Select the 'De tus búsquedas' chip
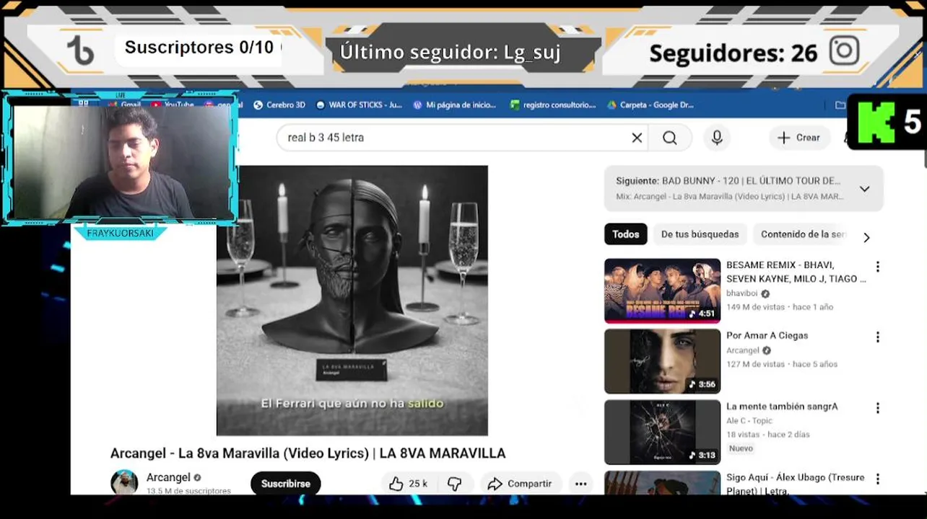This screenshot has width=927, height=519. [x=700, y=234]
